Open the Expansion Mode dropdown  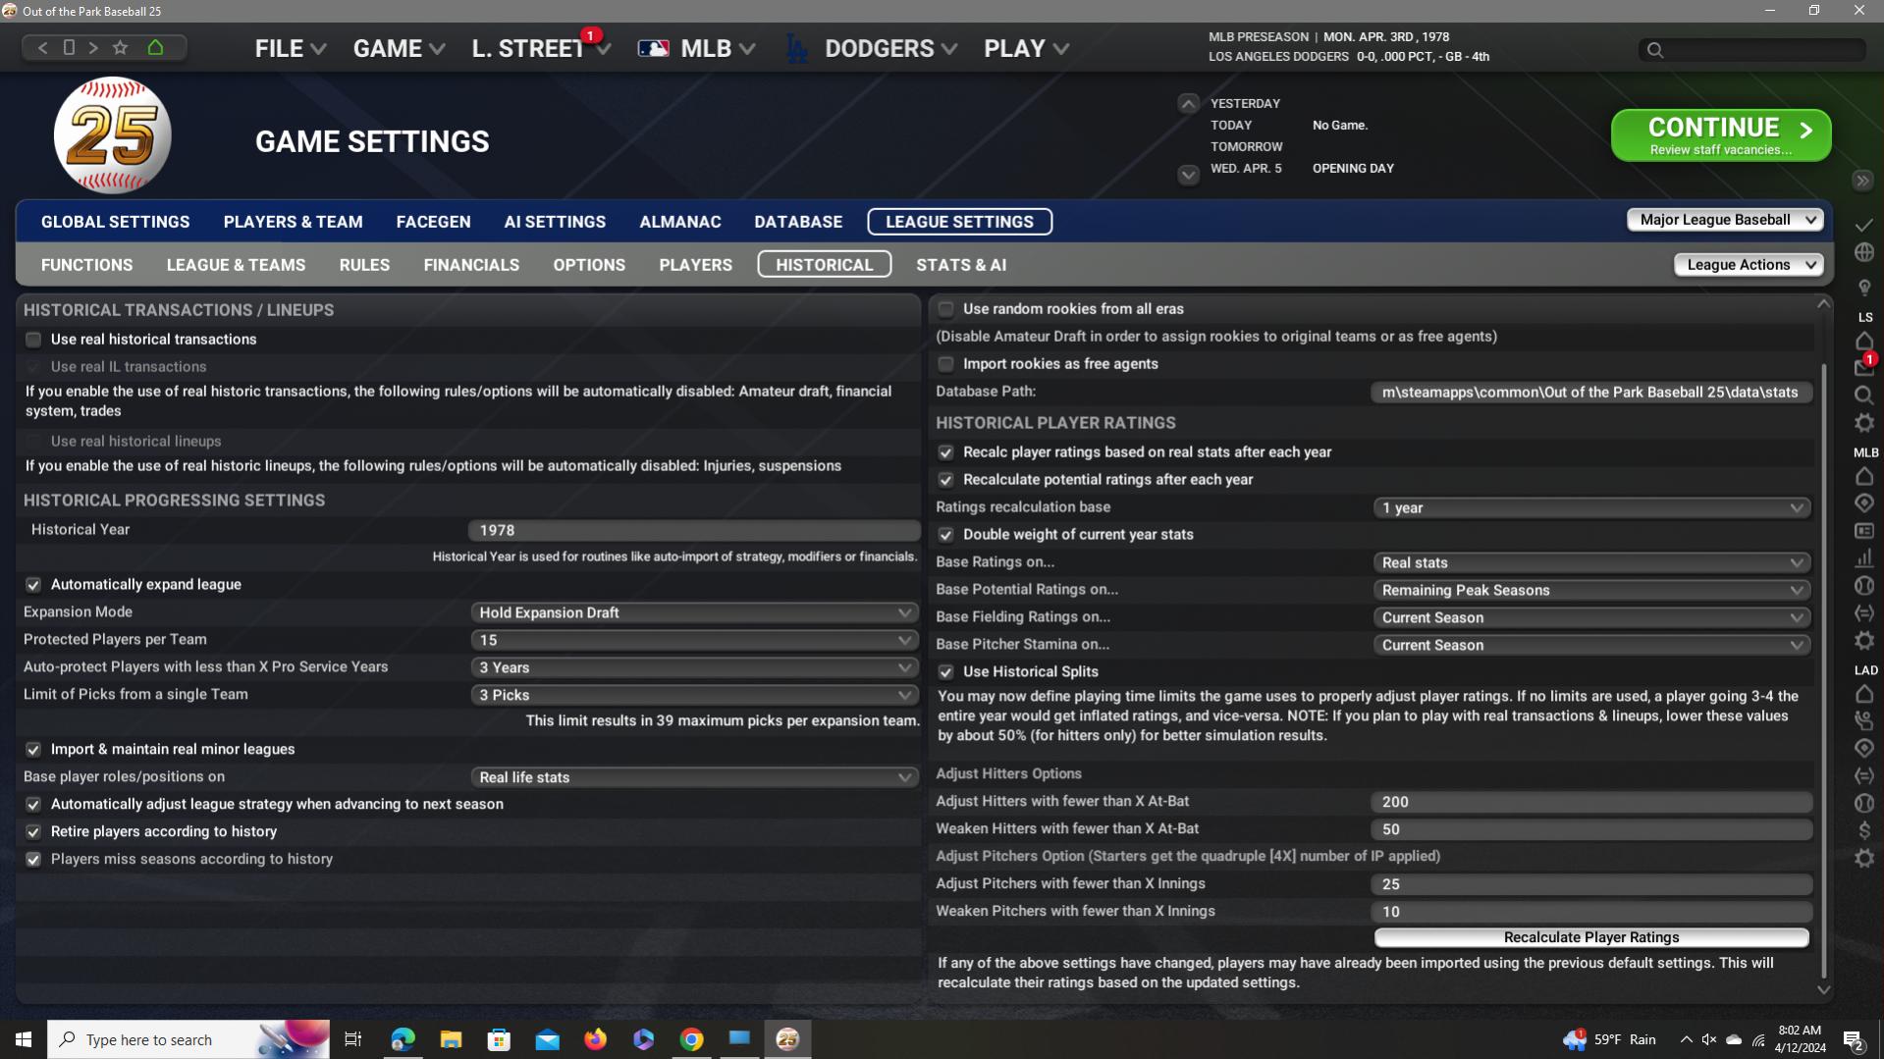[x=694, y=612]
